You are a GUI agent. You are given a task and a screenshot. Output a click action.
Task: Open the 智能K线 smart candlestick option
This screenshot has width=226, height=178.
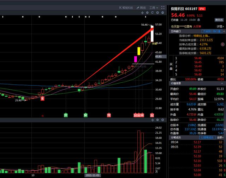pyautogui.click(x=126, y=8)
